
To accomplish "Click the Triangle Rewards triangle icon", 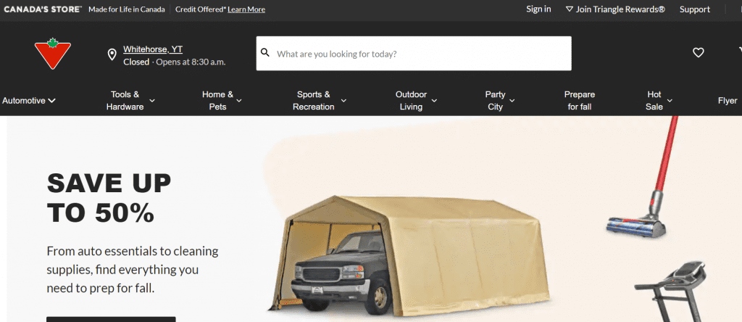I will [x=570, y=9].
